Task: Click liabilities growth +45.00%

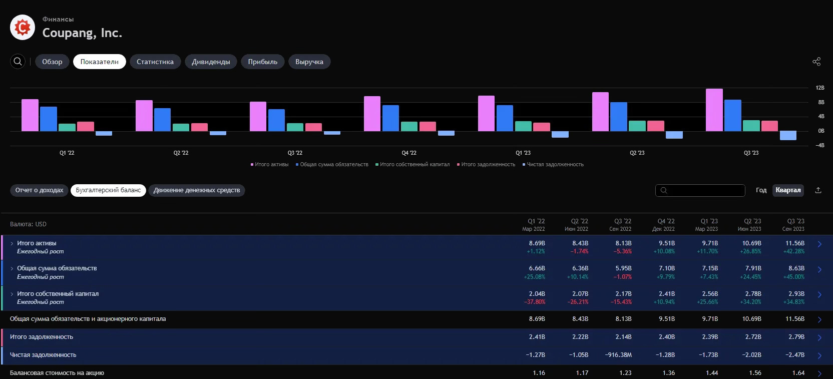Action: (794, 277)
